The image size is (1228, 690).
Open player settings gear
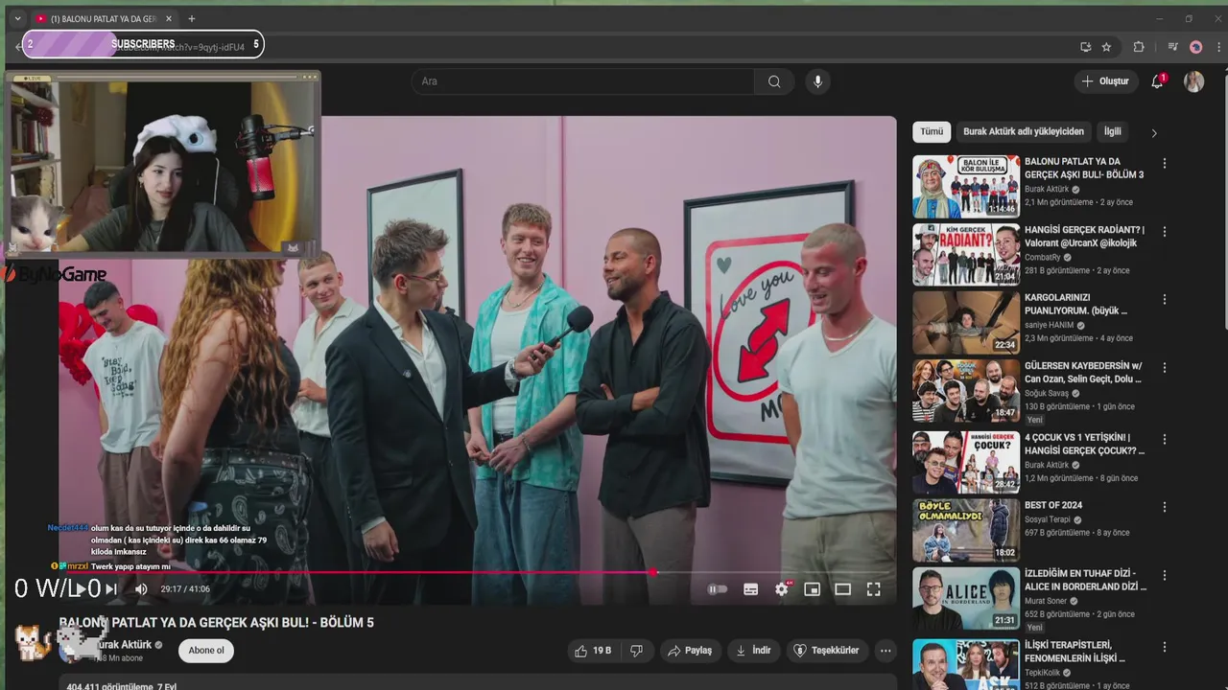(782, 589)
